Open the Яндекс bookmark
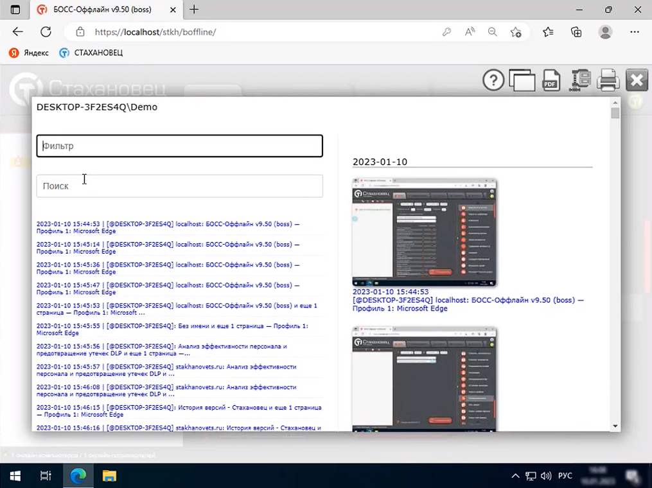Screen dimensions: 652x488 point(29,53)
